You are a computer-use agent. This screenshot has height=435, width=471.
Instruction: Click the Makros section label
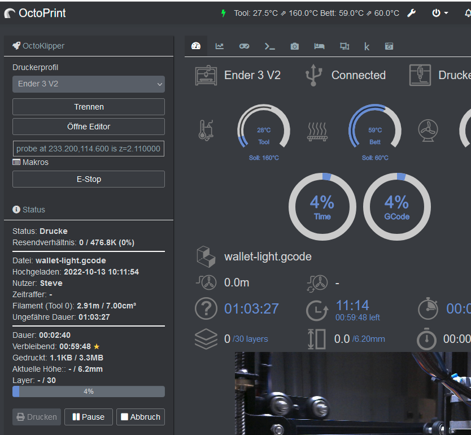click(x=30, y=162)
